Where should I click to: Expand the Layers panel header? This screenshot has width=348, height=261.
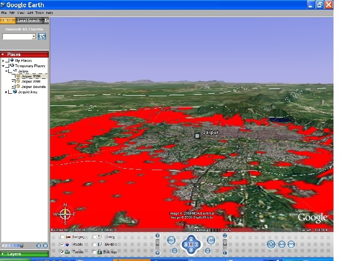(25, 254)
